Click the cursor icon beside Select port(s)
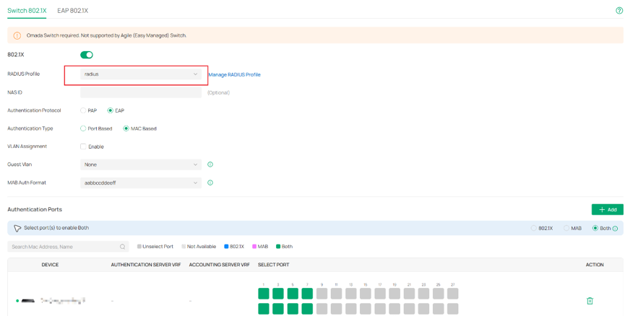Screen dimensions: 625x316 tap(17, 229)
